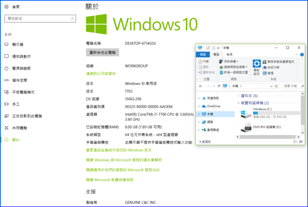Open the 正在投影到此電腦 settings page

[23, 116]
